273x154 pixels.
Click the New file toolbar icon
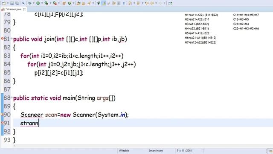click(4, 3)
